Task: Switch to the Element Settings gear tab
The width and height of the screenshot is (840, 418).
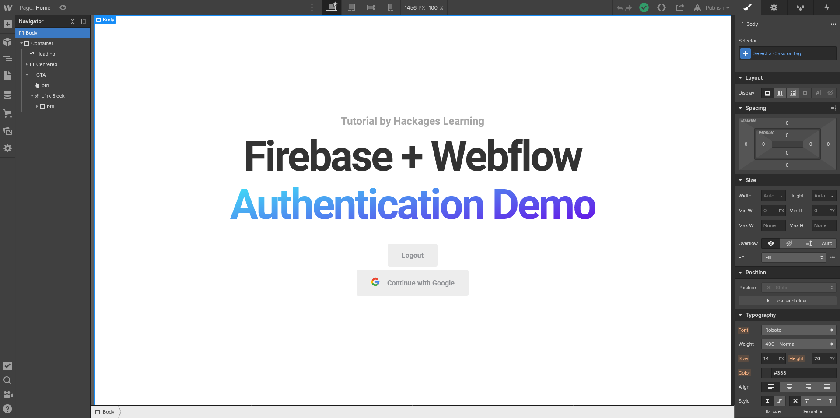Action: [774, 7]
